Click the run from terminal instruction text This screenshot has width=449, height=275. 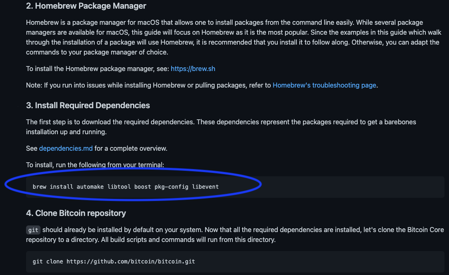[x=95, y=165]
